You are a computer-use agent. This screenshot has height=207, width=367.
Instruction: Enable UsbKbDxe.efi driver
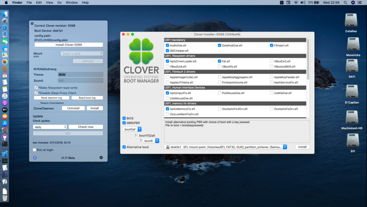click(x=271, y=93)
